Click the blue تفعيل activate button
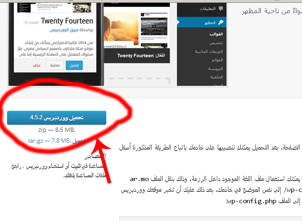This screenshot has width=302, height=221. tap(74, 65)
